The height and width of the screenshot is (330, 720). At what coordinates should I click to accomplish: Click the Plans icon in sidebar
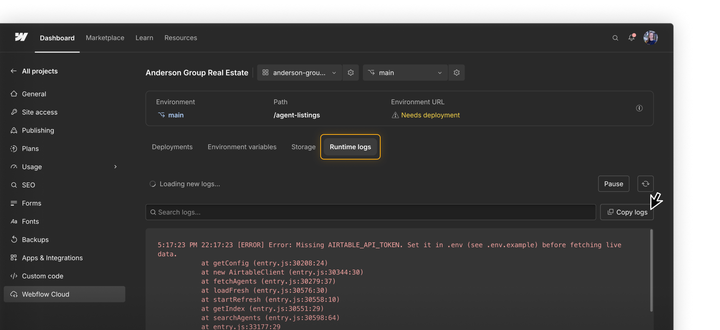tap(14, 149)
